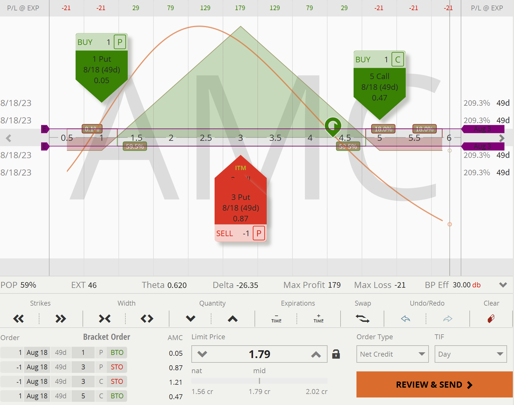Image resolution: width=514 pixels, height=405 pixels.
Task: Change Aug 18 expiration on first order row
Action: tap(37, 353)
